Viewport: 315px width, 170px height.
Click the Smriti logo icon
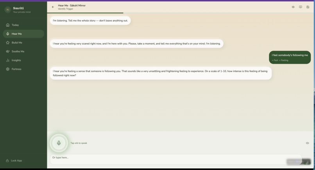click(8, 9)
